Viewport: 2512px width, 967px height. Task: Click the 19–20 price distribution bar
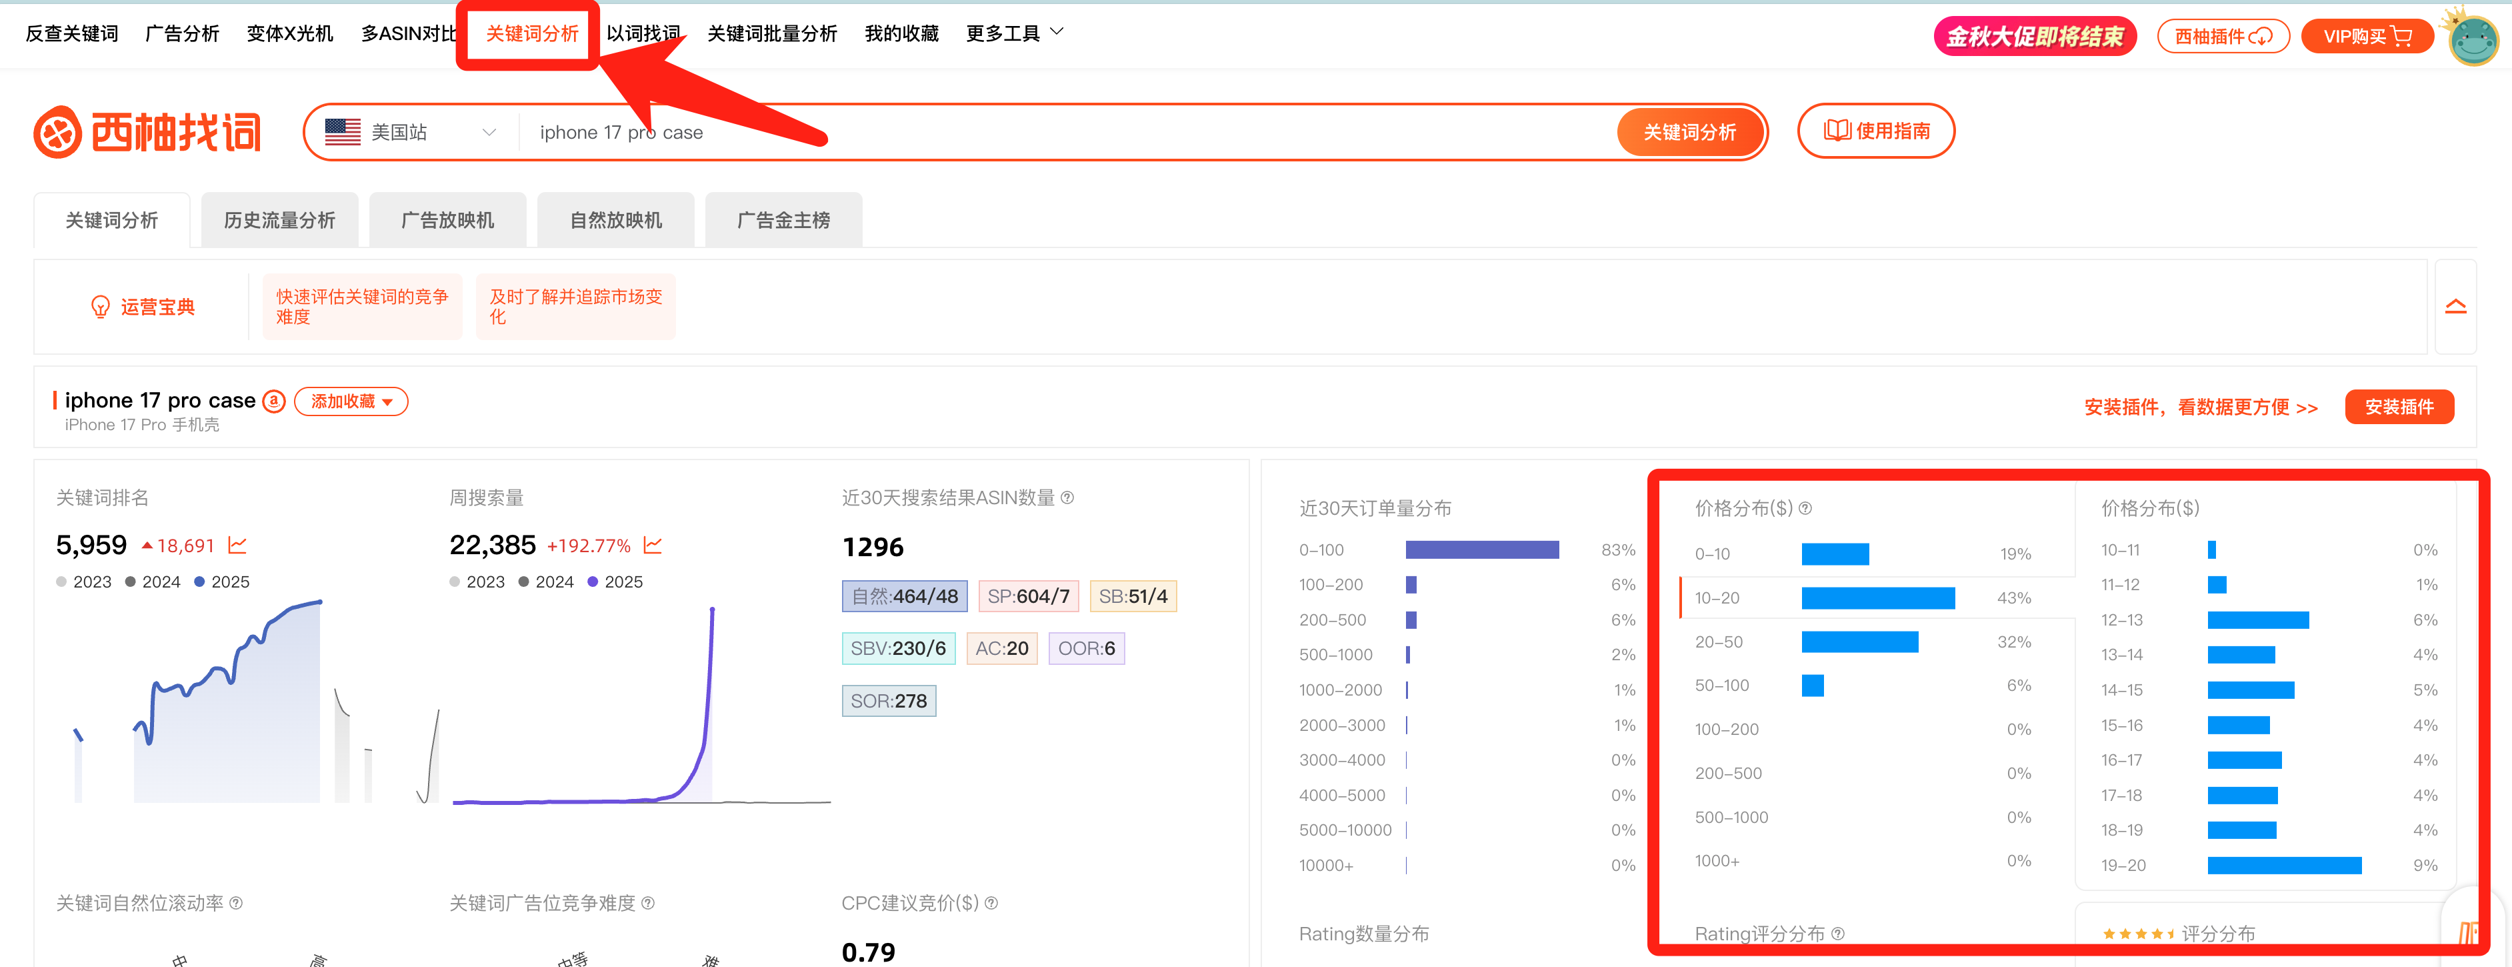click(2284, 866)
